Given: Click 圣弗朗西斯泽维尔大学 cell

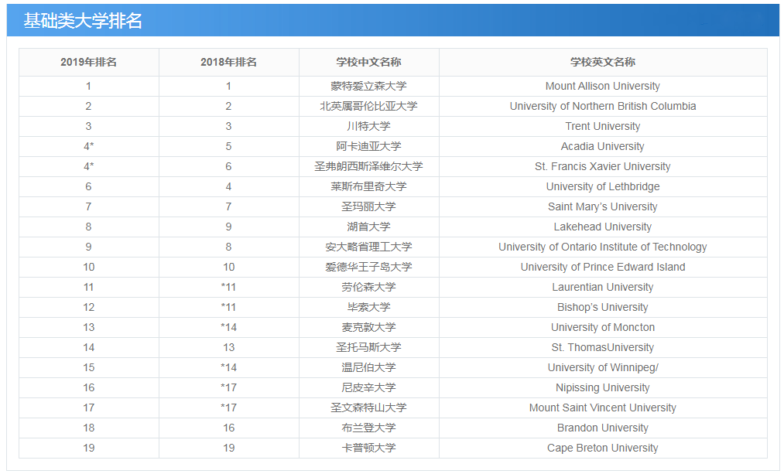Looking at the screenshot, I should pos(368,166).
